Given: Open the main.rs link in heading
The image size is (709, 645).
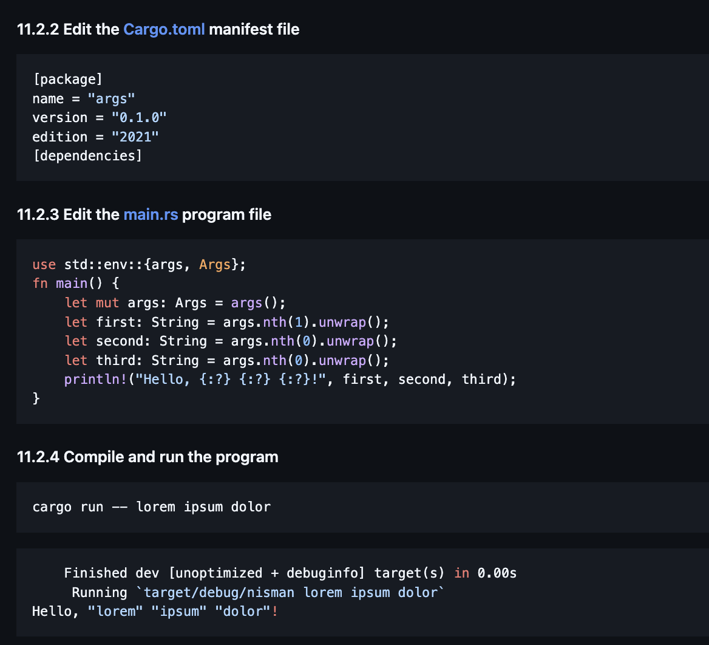Looking at the screenshot, I should click(151, 214).
